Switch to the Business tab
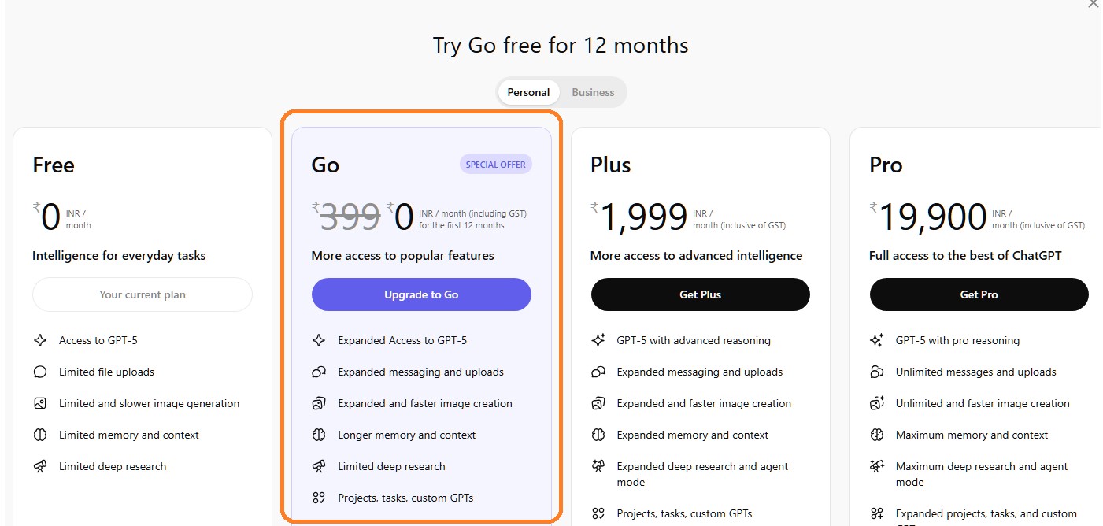The image size is (1103, 526). 593,92
